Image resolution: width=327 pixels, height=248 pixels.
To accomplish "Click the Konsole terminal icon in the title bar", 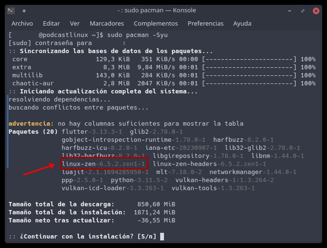I will [x=11, y=10].
